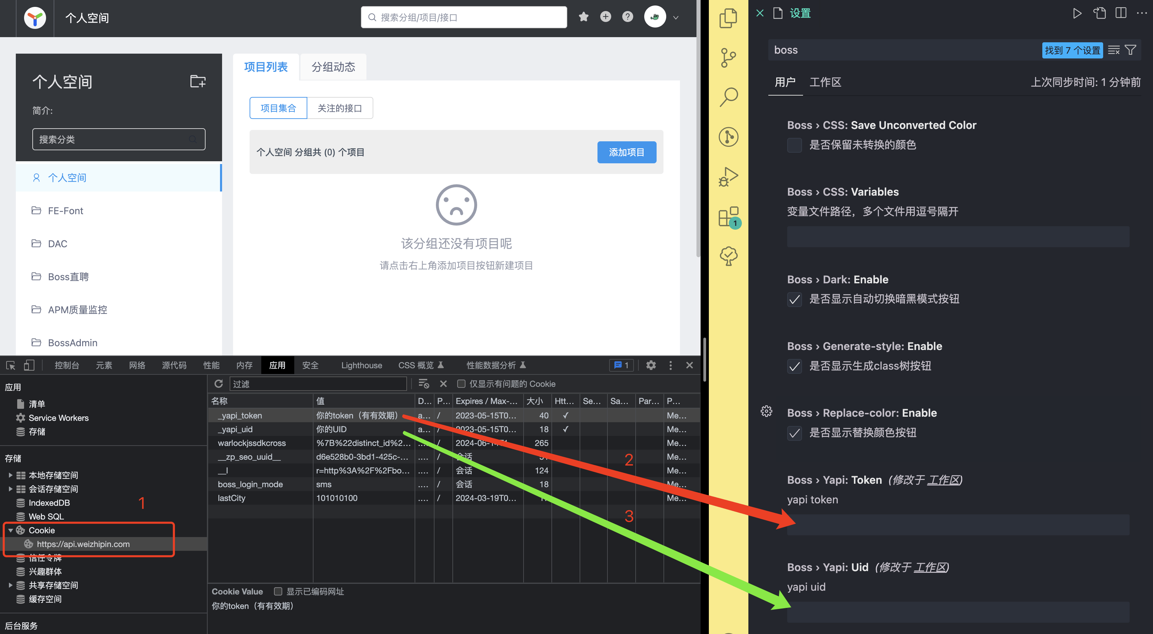Image resolution: width=1153 pixels, height=634 pixels.
Task: Open the VS Code Explorer files icon
Action: [x=728, y=18]
